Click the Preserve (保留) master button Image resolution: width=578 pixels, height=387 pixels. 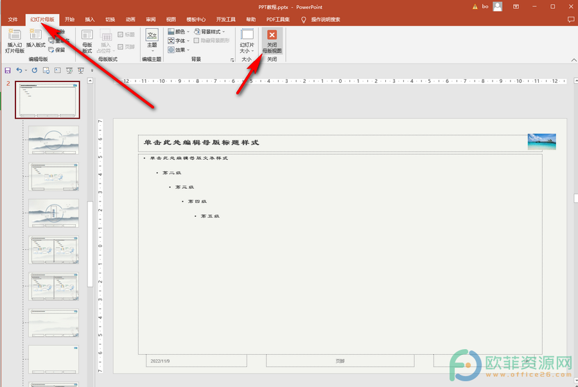[57, 49]
